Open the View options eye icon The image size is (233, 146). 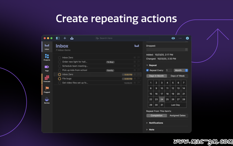(173, 38)
